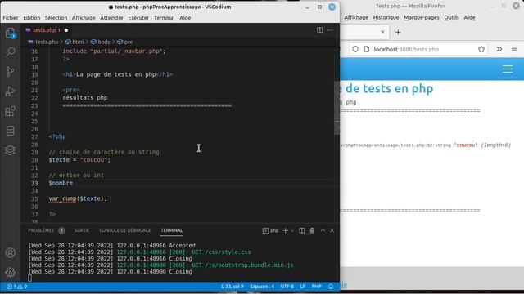Open the Sélection menu
The image size is (524, 294).
pos(56,18)
